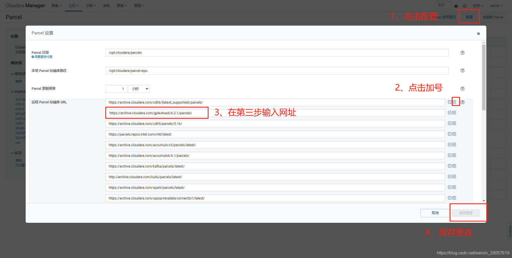Open the 图表 menu

pos(122,6)
